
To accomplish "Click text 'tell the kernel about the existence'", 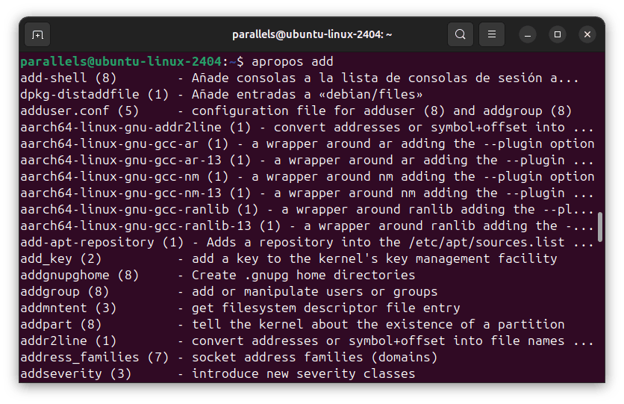I will pyautogui.click(x=322, y=324).
